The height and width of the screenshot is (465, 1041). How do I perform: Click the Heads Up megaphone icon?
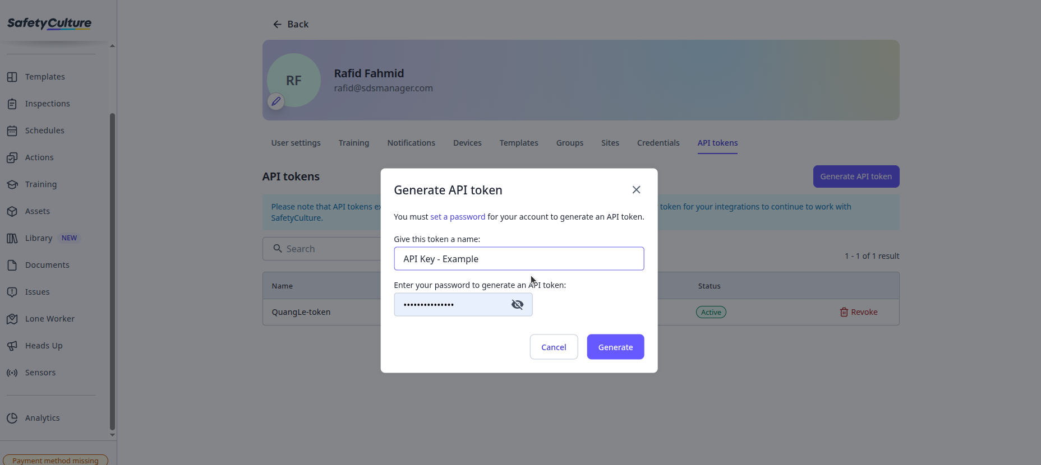point(12,346)
